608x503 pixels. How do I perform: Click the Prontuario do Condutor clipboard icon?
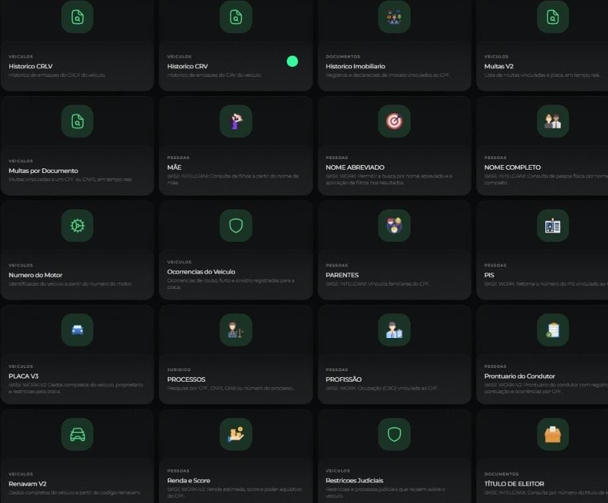(x=553, y=330)
